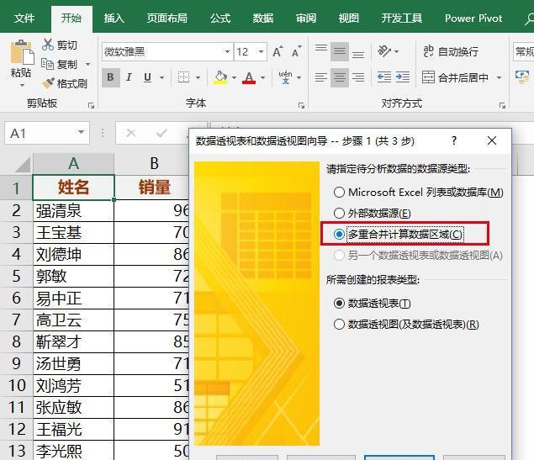Click the Cut scissors icon
The width and height of the screenshot is (534, 460).
tap(48, 45)
